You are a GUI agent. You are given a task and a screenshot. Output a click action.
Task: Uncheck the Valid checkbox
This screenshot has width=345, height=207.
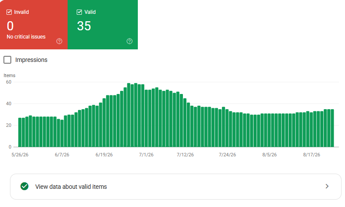click(x=79, y=12)
